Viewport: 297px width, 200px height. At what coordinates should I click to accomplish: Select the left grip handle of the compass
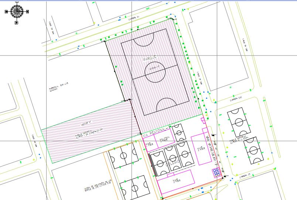coord(6,11)
